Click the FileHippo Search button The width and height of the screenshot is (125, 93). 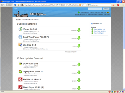point(106,9)
